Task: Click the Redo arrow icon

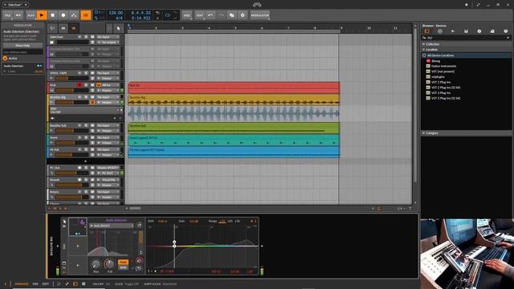Action: [x=221, y=15]
